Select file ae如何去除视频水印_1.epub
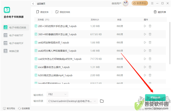 [x=54, y=42]
